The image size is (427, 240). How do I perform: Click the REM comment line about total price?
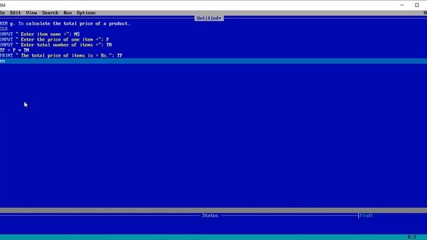(65, 24)
